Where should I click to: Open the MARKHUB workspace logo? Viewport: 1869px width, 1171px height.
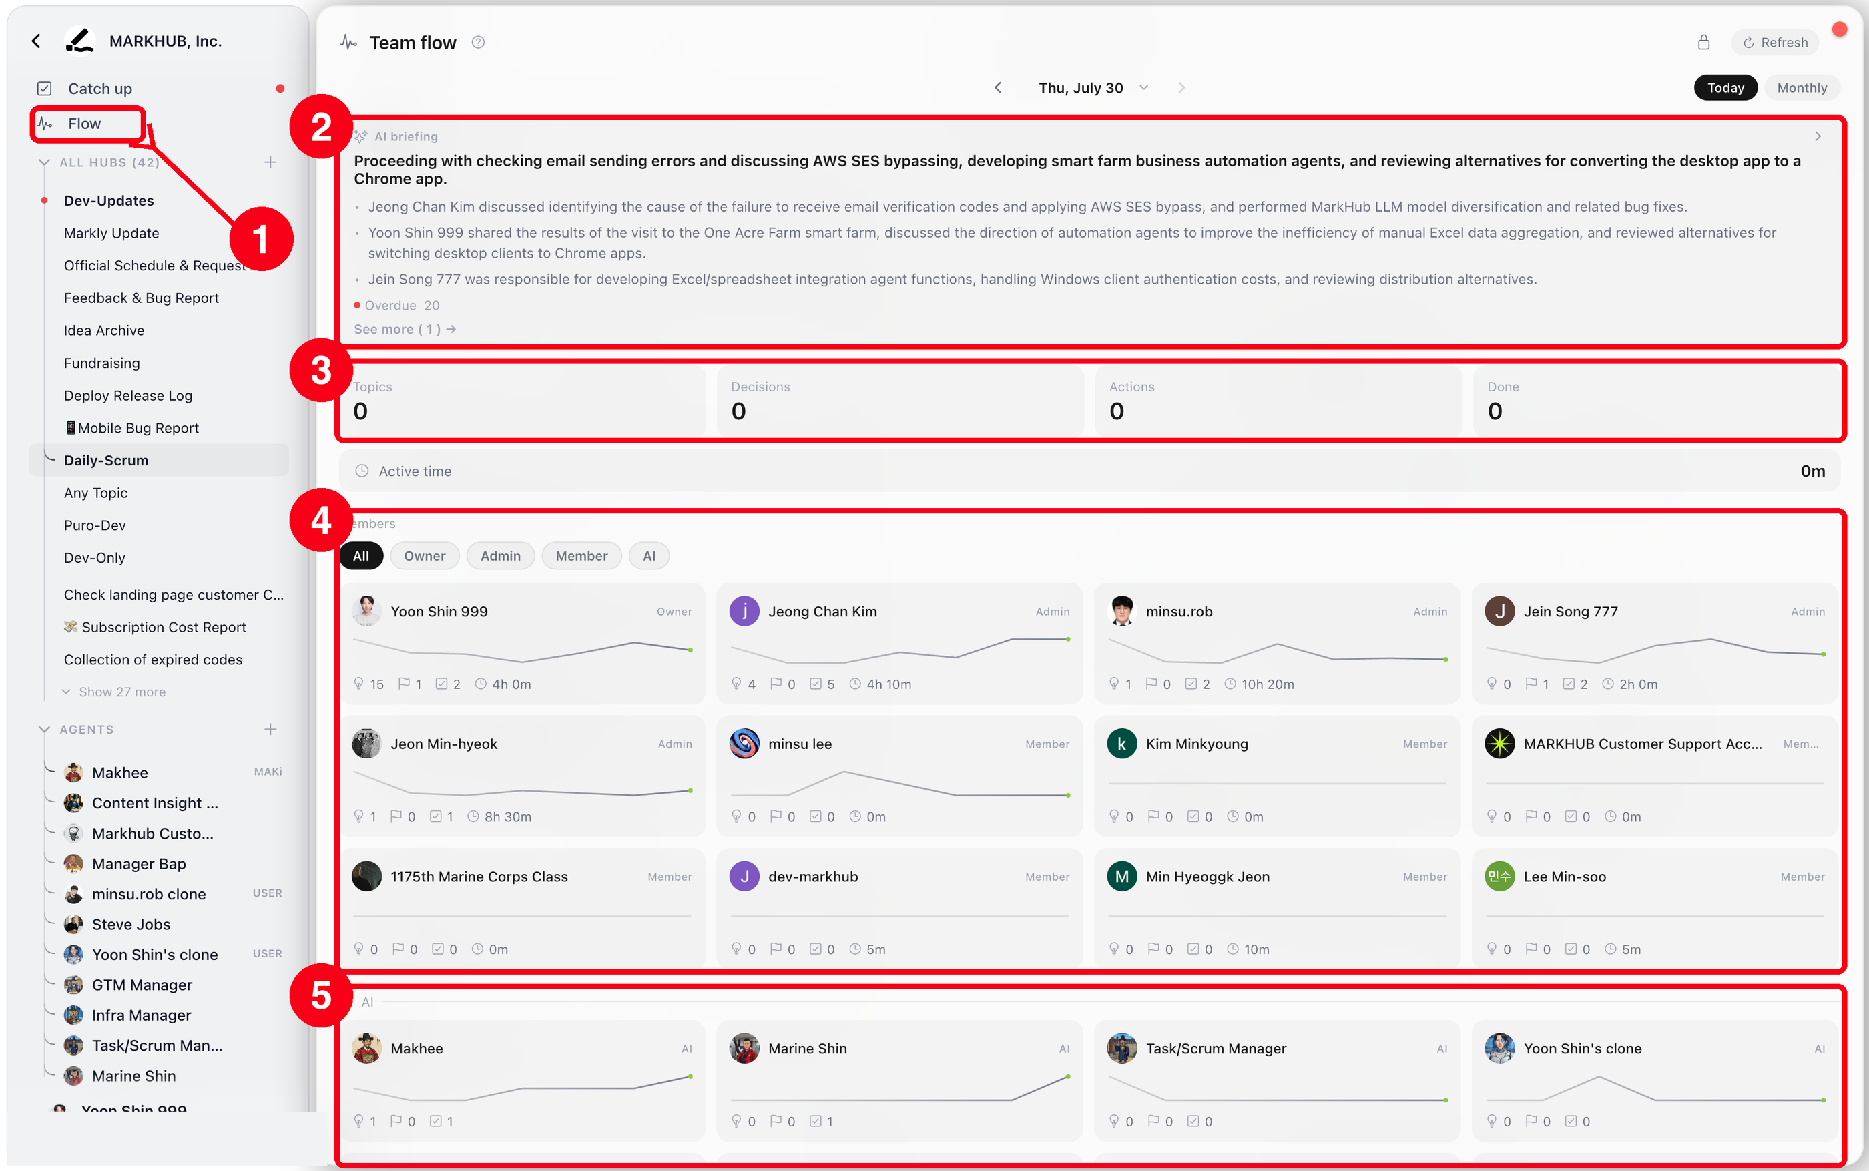click(x=79, y=41)
